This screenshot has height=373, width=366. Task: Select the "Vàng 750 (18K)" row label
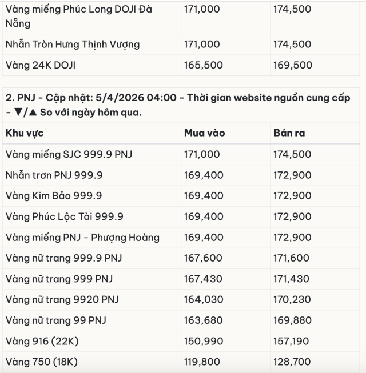click(x=42, y=362)
